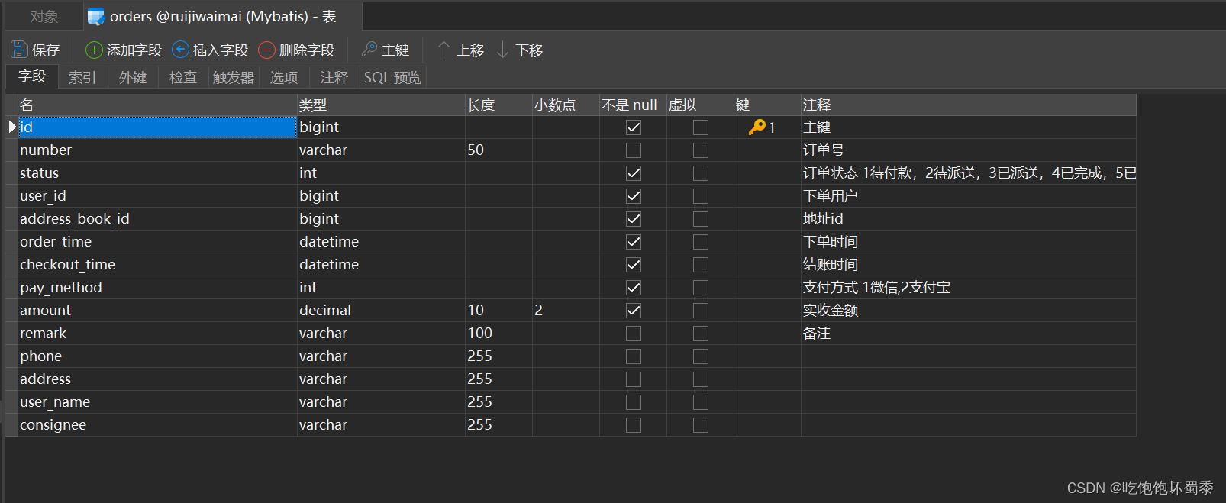1226x503 pixels.
Task: Click the orders table tab icon
Action: 95,17
